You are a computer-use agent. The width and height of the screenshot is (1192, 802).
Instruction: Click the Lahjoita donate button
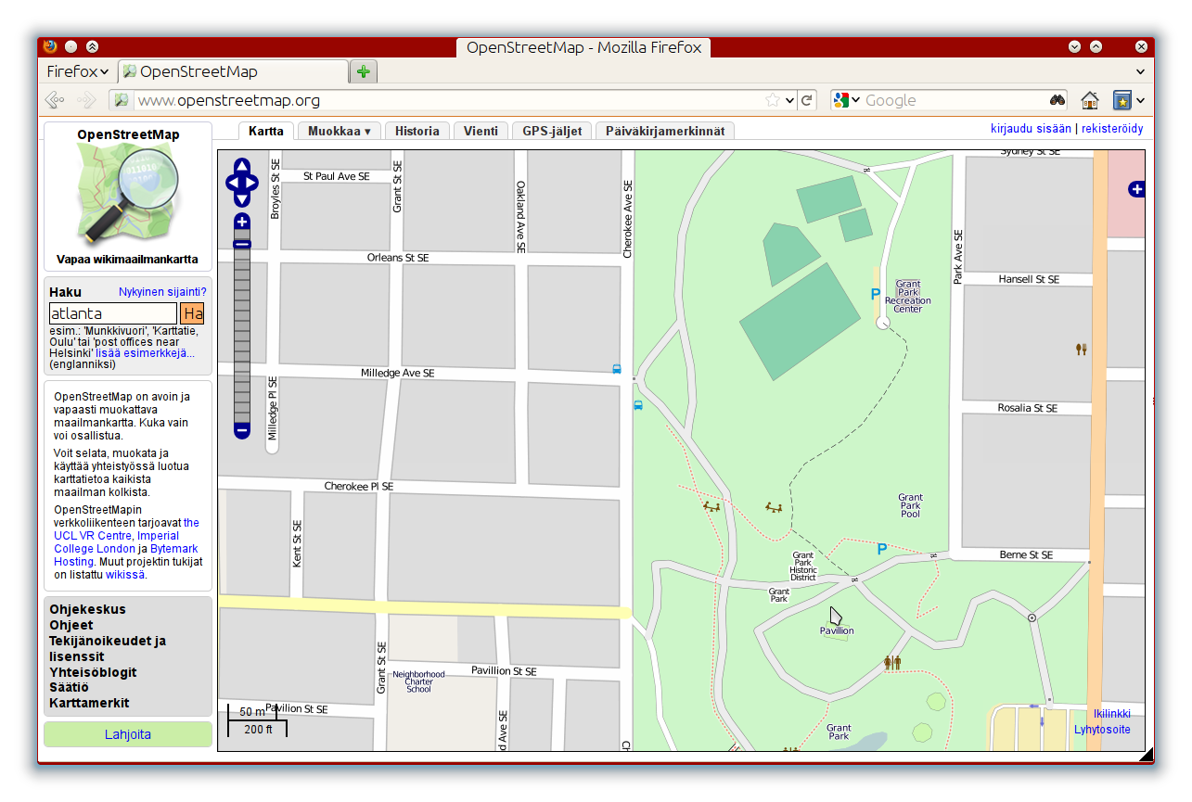(128, 734)
